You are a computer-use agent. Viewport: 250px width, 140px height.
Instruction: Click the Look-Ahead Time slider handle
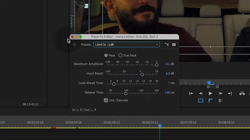click(x=114, y=84)
